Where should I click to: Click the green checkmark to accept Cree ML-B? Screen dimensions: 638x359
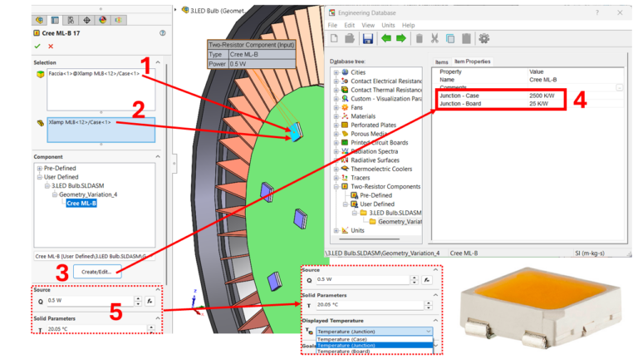pyautogui.click(x=37, y=47)
